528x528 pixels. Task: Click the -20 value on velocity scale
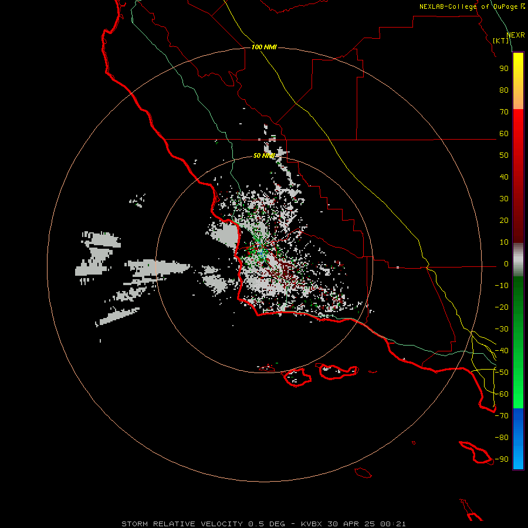coord(502,307)
